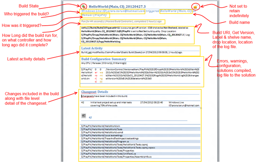Screen dimensions: 257x162
Task: Open the HelloWorld (Main, CI) build name link
Action: click(176, 11)
